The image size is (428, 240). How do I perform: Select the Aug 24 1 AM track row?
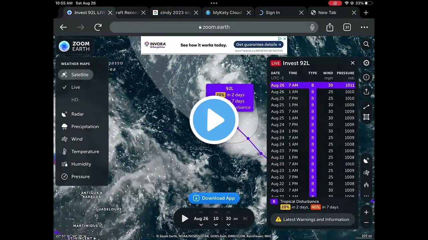313,144
